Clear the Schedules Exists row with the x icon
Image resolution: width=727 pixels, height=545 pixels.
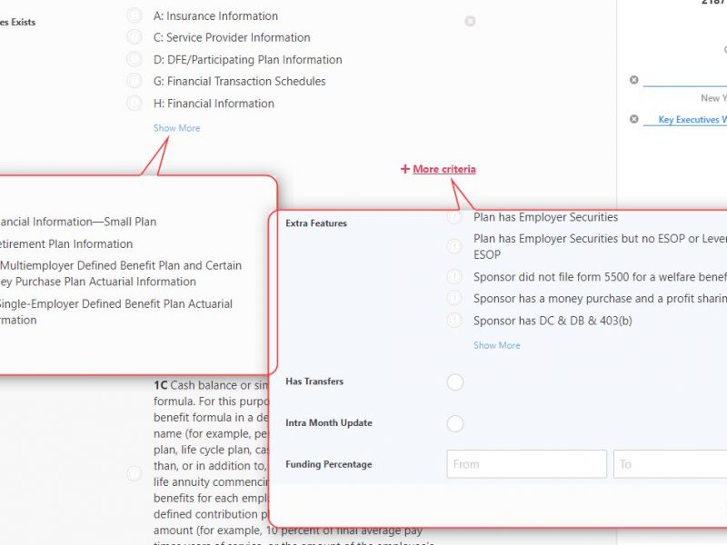click(470, 21)
